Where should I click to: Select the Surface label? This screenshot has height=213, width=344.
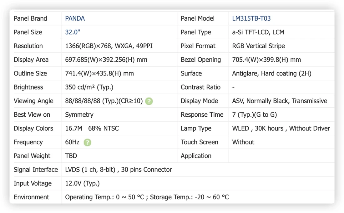pos(191,74)
